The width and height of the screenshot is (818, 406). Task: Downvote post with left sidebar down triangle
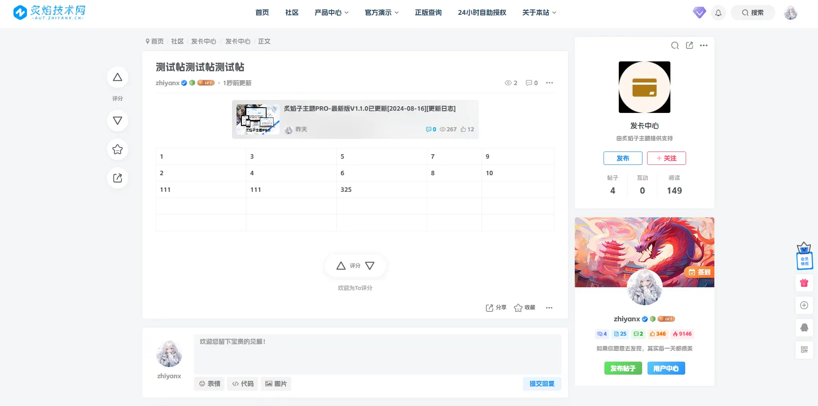point(118,121)
